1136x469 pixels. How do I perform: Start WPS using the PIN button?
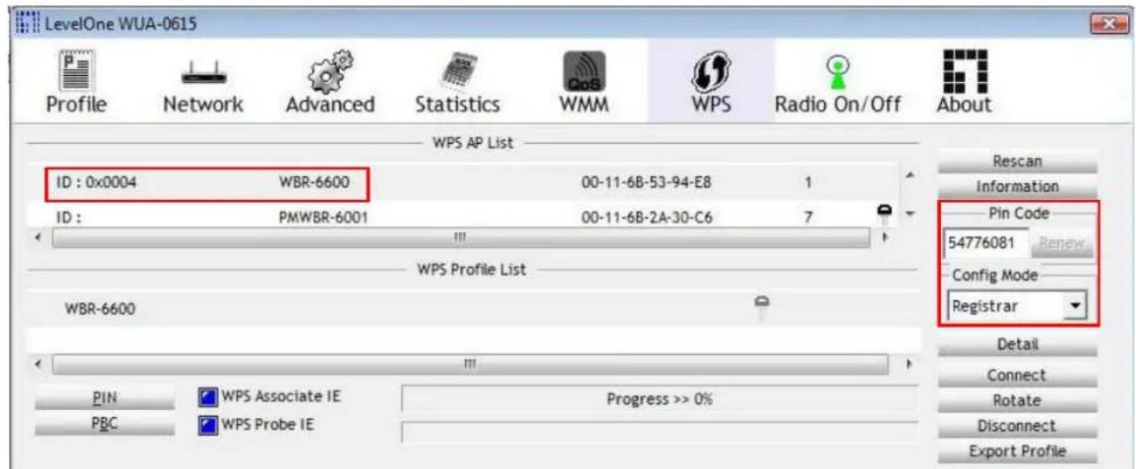(104, 398)
